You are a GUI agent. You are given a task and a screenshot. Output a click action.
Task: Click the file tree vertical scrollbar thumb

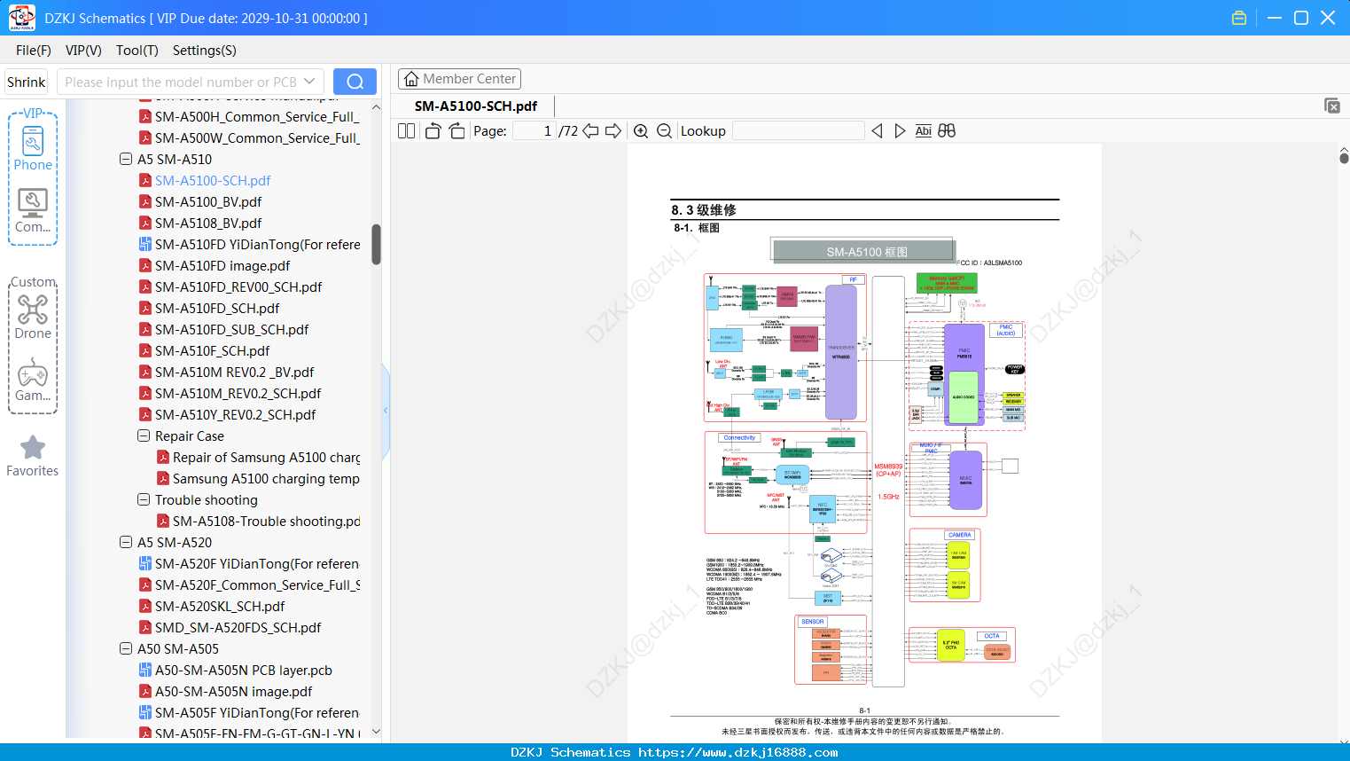click(376, 244)
